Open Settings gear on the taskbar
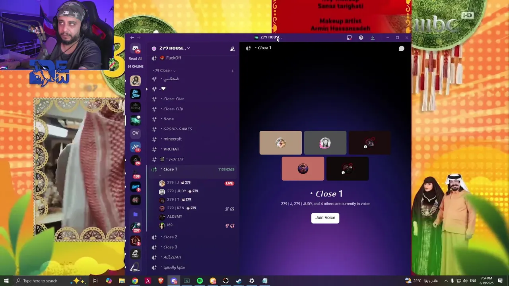Viewport: 509px width, 286px height. (x=252, y=281)
